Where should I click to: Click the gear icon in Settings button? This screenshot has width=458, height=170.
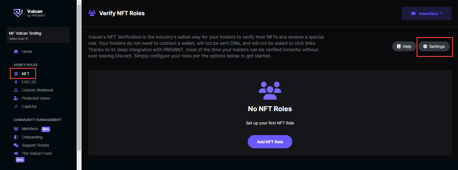[x=425, y=46]
